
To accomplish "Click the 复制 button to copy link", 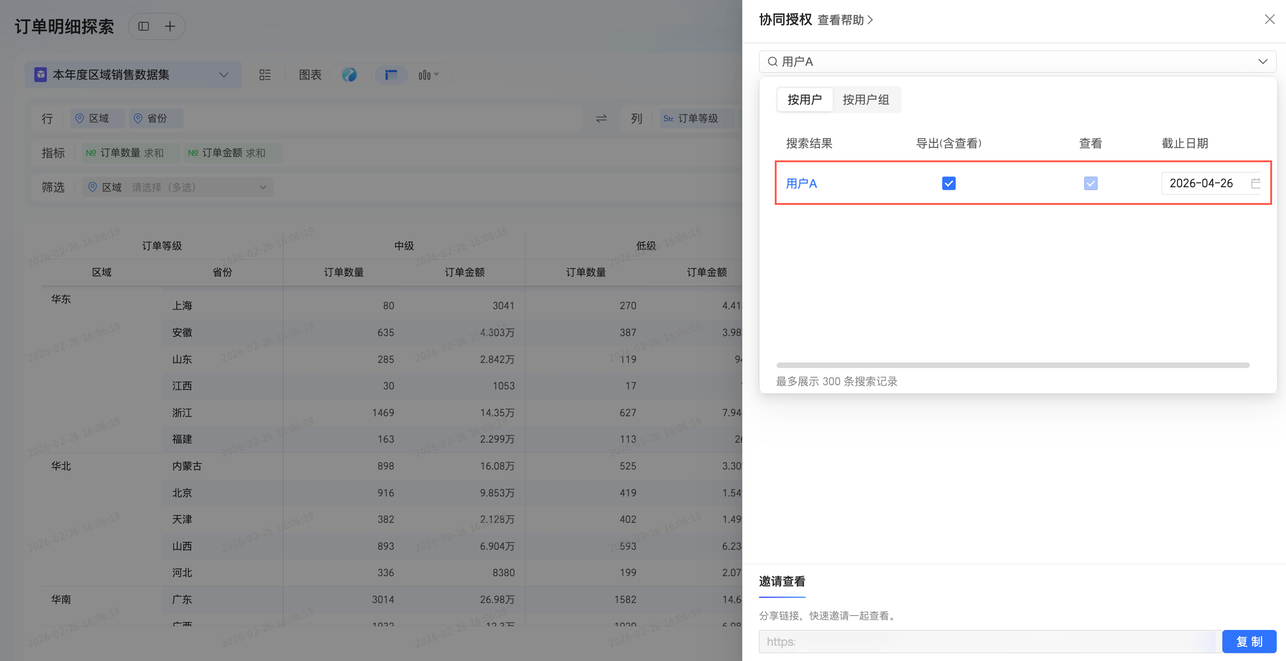I will (x=1248, y=641).
